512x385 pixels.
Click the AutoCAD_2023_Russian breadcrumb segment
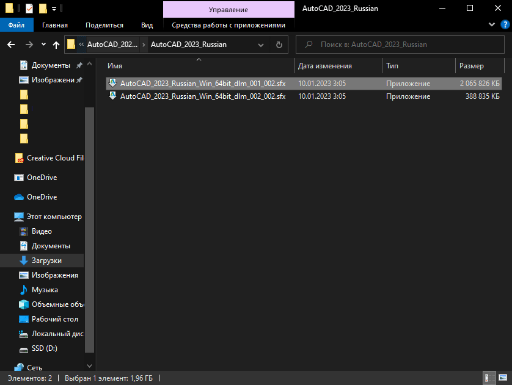point(188,45)
